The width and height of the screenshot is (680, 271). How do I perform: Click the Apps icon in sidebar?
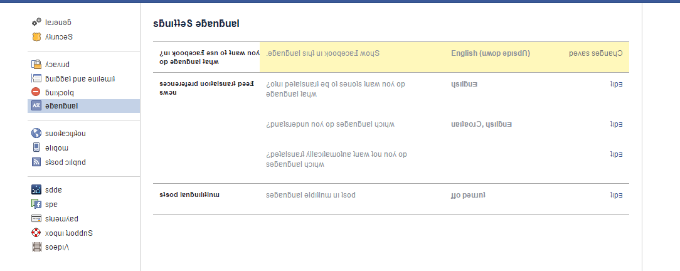pos(36,189)
